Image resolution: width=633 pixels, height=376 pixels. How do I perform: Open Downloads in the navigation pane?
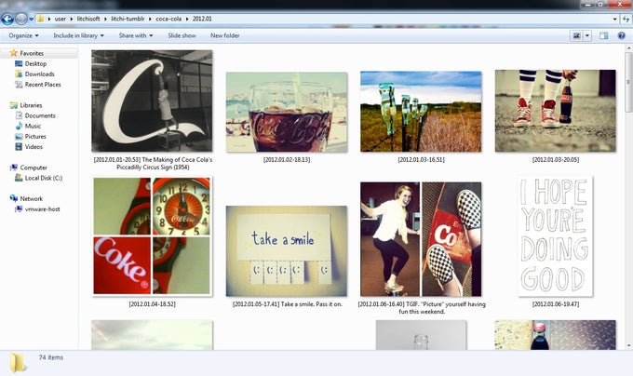(x=39, y=74)
